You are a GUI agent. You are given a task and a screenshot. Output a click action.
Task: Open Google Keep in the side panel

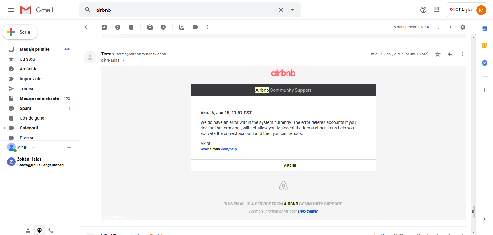click(485, 46)
